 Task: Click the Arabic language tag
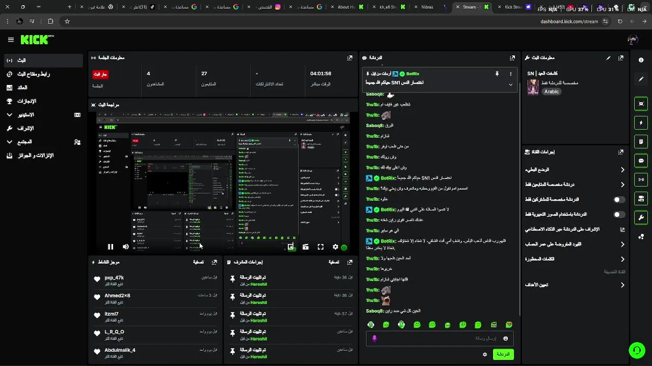coord(552,91)
